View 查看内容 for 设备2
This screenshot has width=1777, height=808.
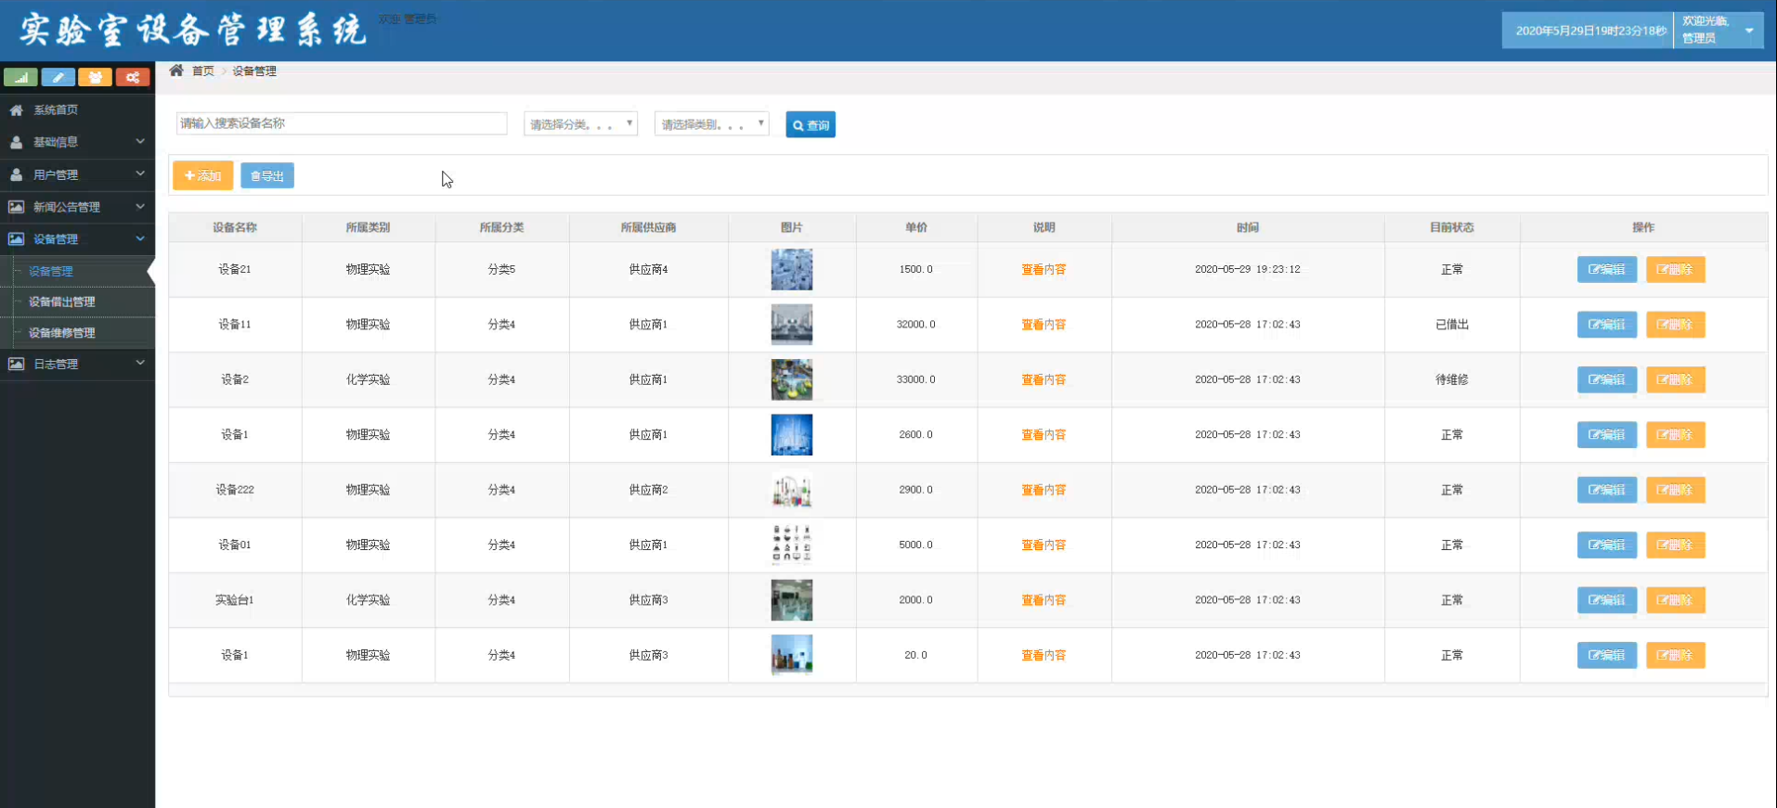(x=1044, y=379)
